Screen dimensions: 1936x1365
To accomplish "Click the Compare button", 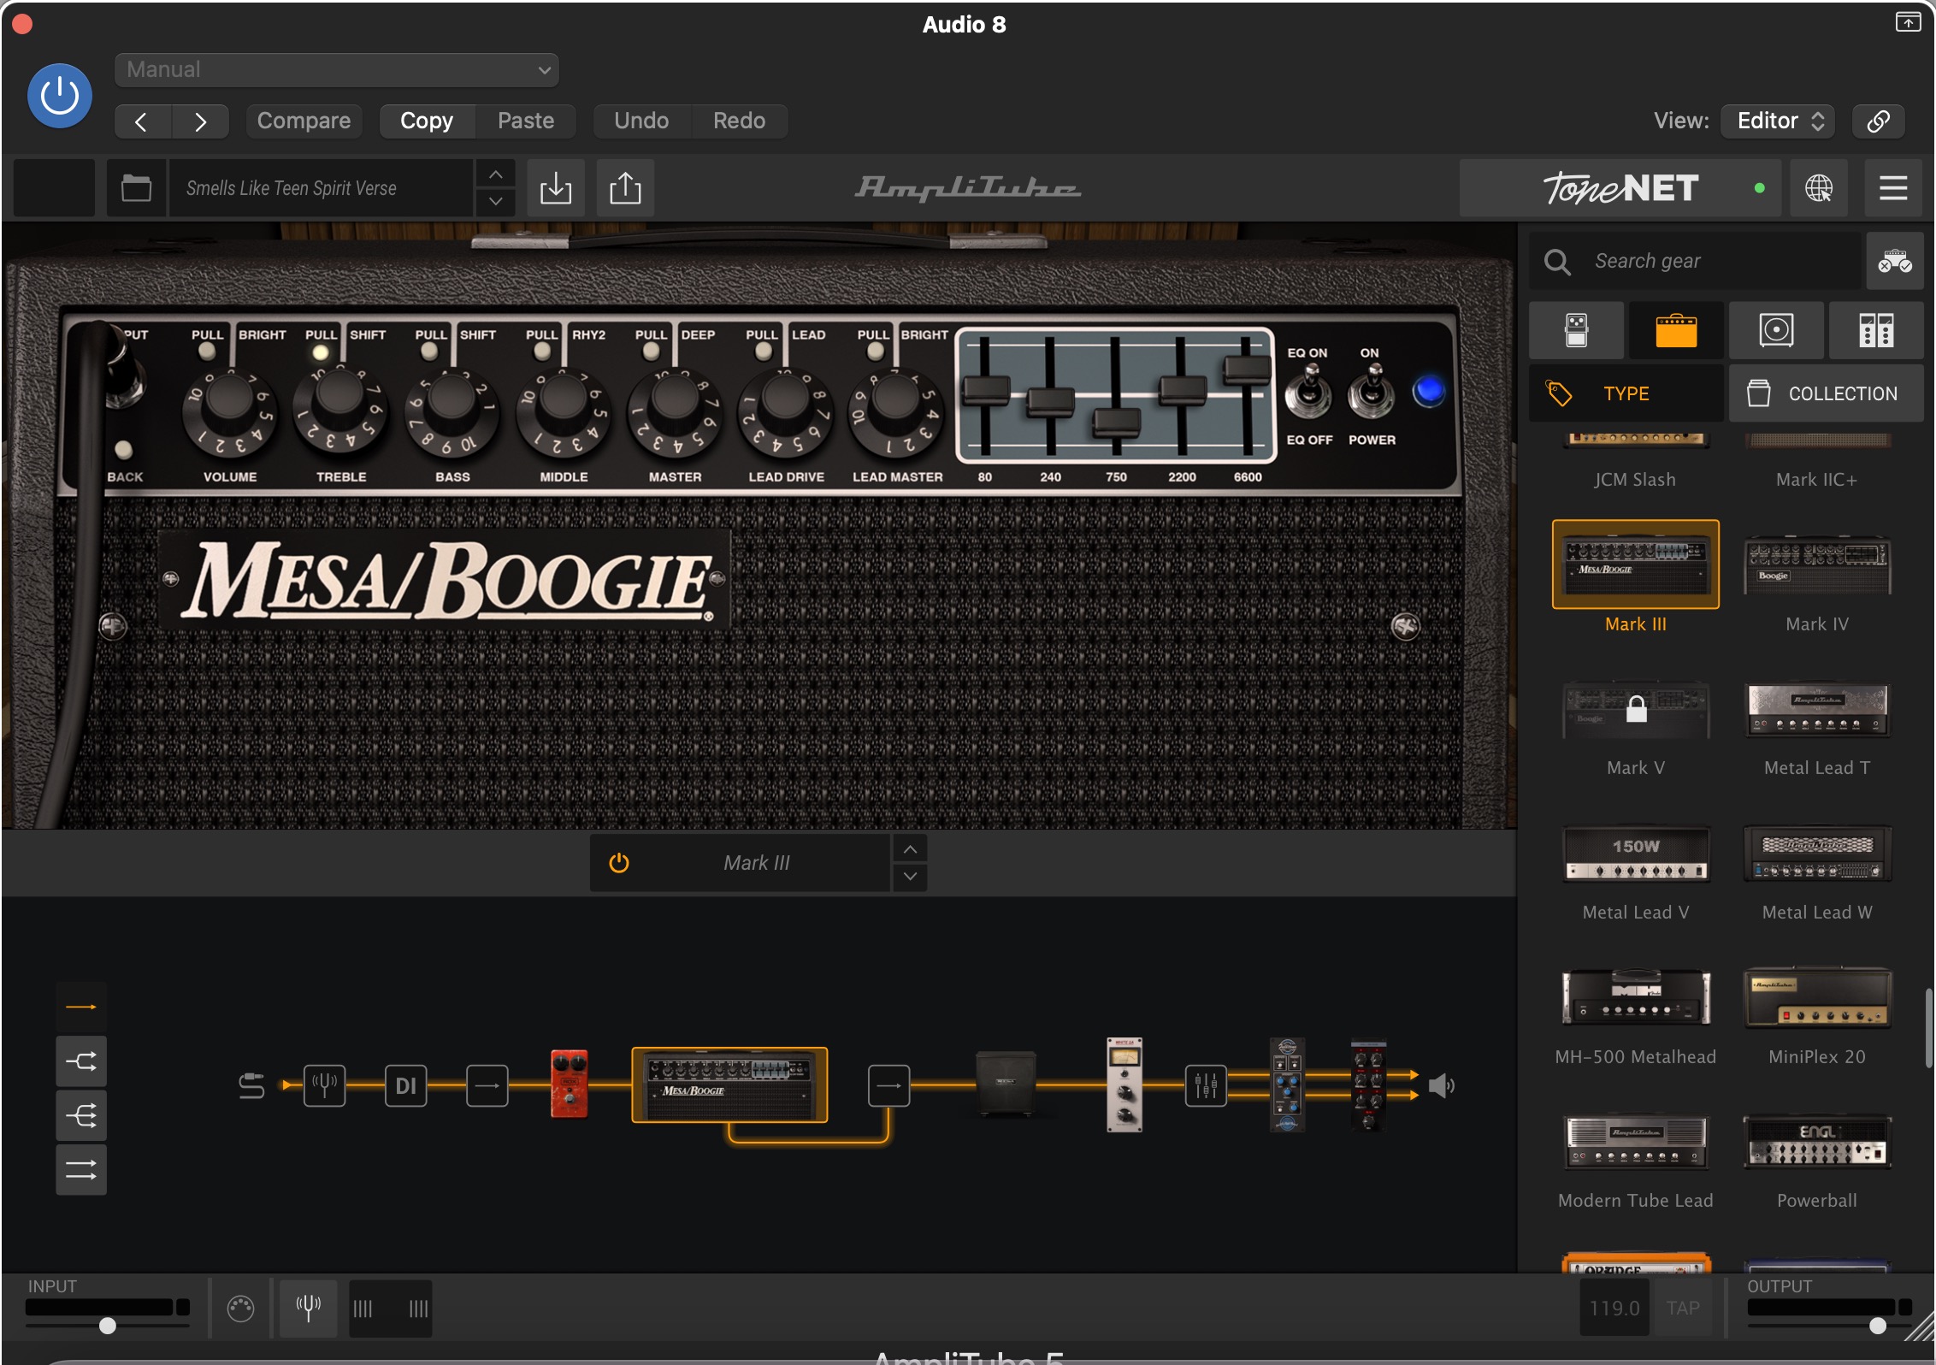I will [304, 121].
